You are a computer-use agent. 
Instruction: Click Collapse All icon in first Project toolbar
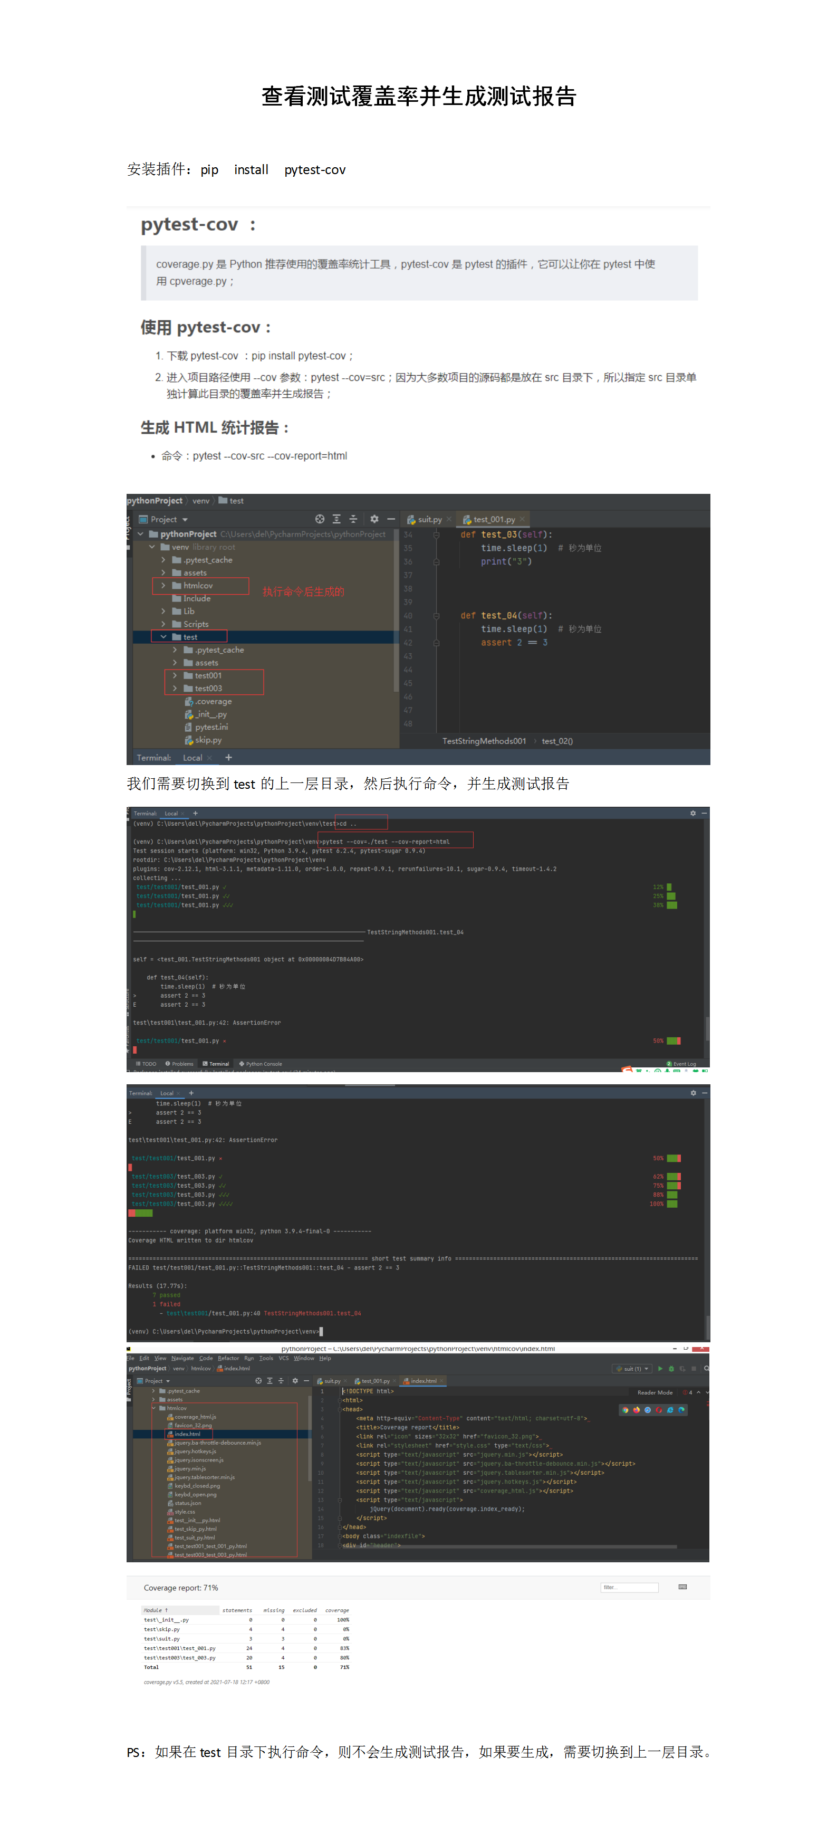pyautogui.click(x=353, y=519)
